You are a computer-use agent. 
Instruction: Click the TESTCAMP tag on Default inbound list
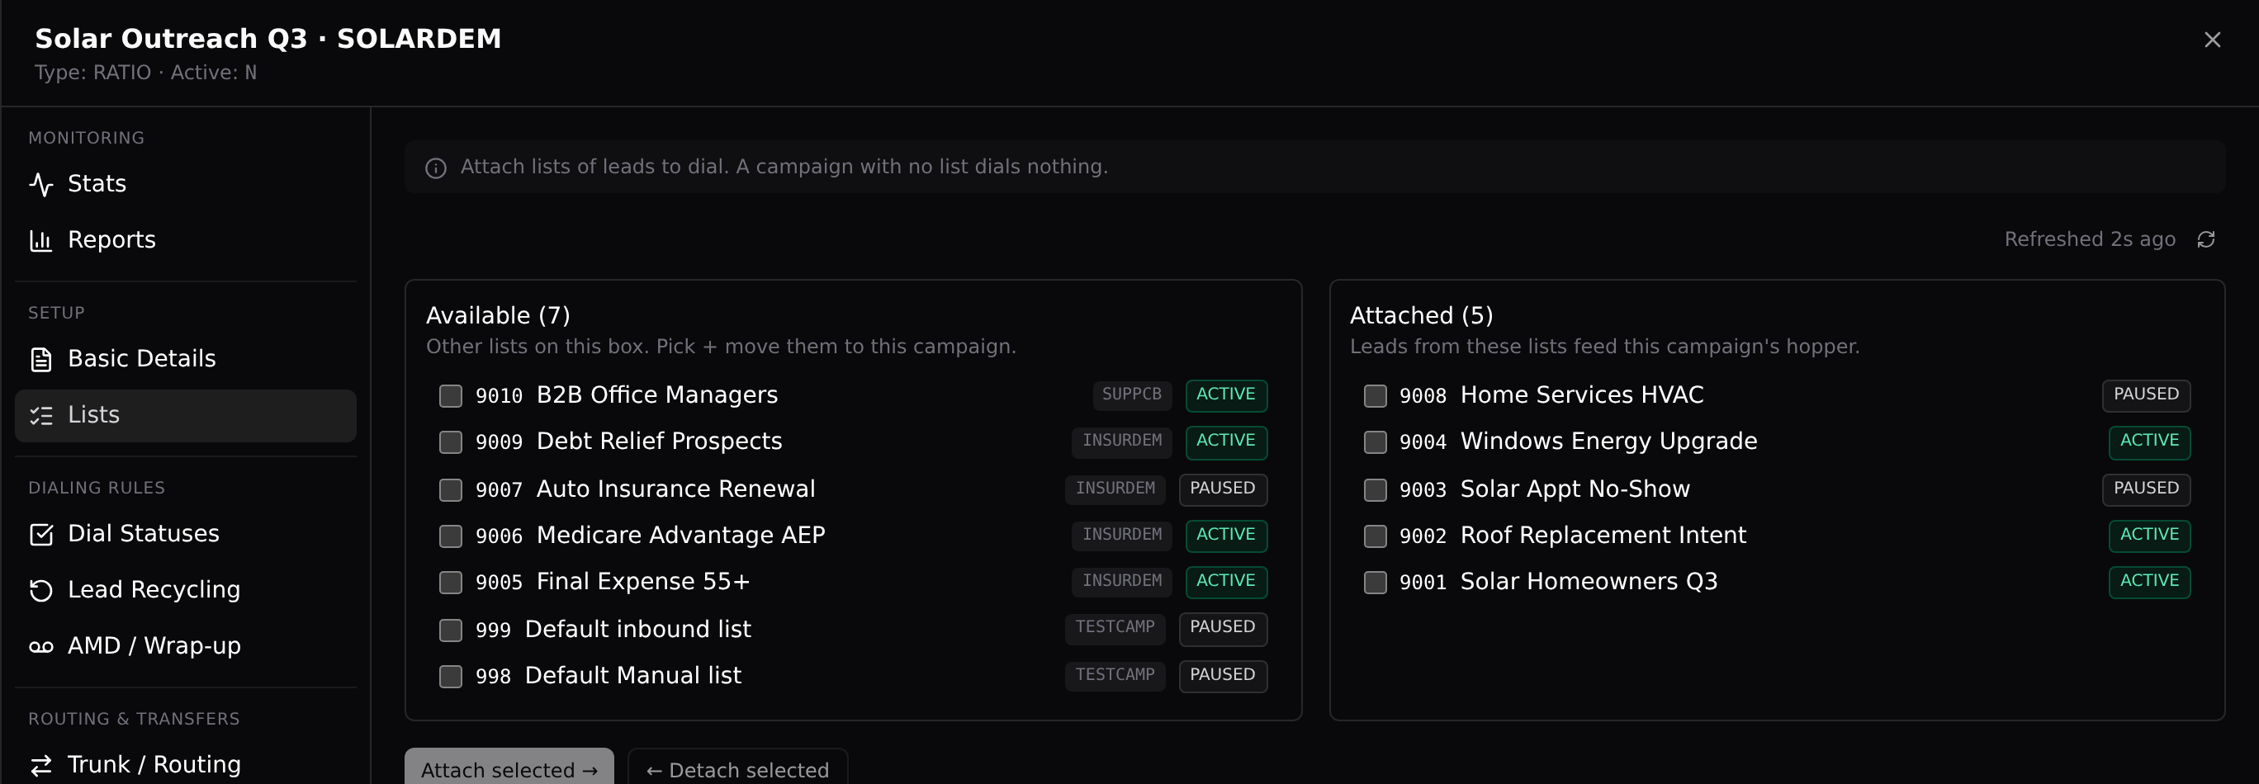tap(1115, 627)
